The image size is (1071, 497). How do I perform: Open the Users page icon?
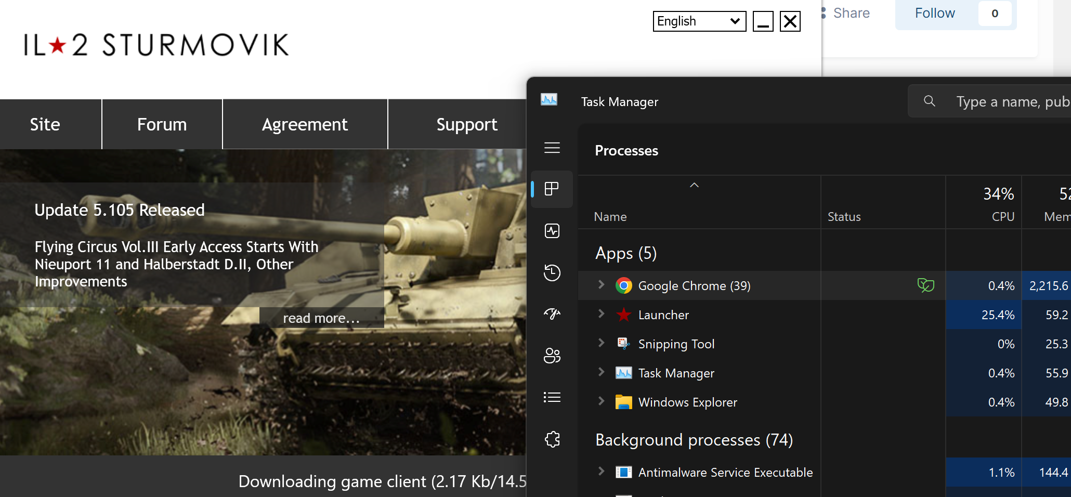pos(552,356)
